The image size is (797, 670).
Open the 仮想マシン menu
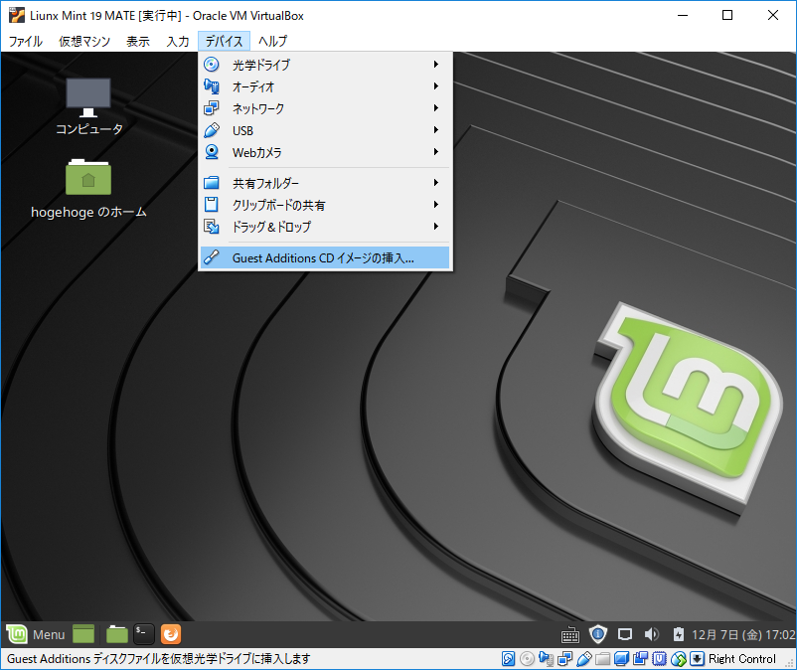84,41
